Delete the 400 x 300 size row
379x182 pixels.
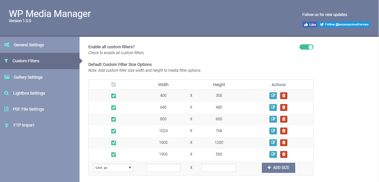point(284,96)
